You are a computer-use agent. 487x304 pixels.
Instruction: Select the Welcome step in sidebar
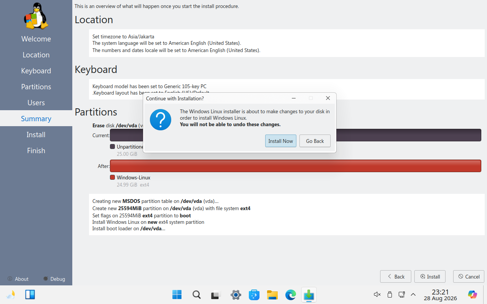36,39
